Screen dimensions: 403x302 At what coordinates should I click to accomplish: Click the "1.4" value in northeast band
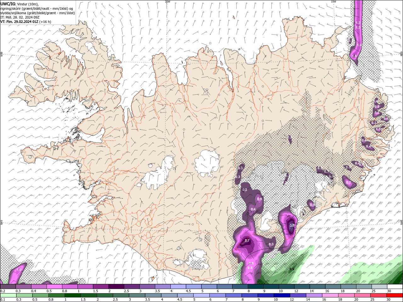[x=359, y=45]
